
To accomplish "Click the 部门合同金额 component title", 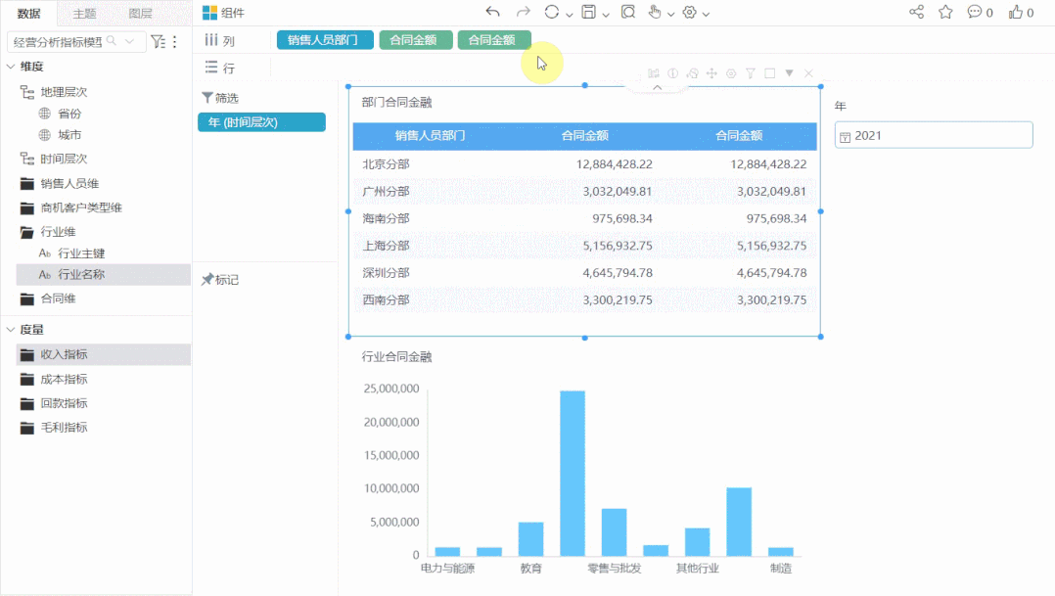I will click(x=397, y=102).
